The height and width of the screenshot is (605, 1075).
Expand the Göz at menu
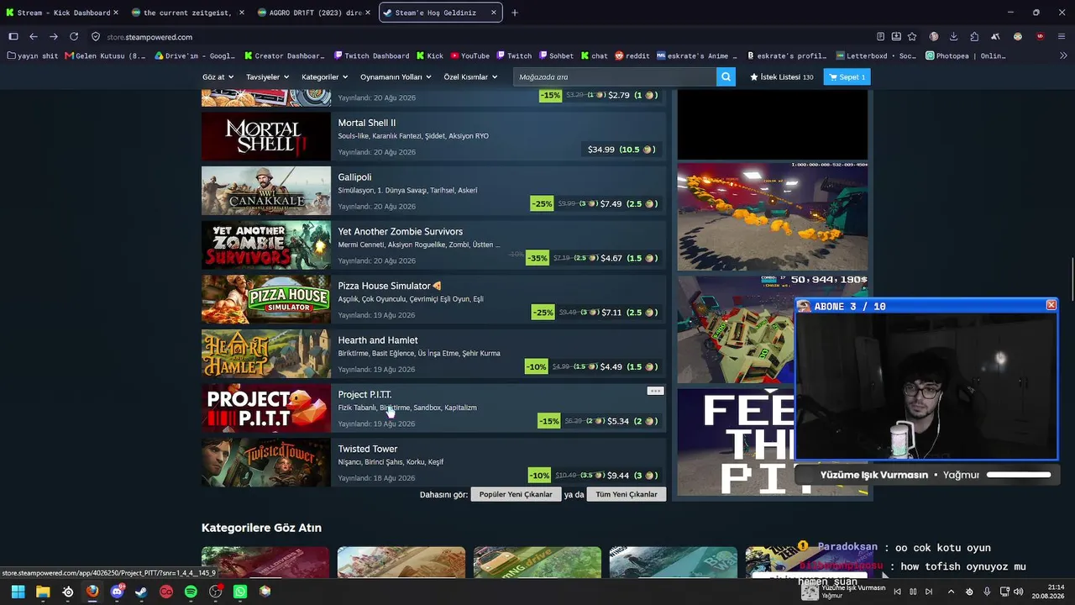click(x=217, y=76)
